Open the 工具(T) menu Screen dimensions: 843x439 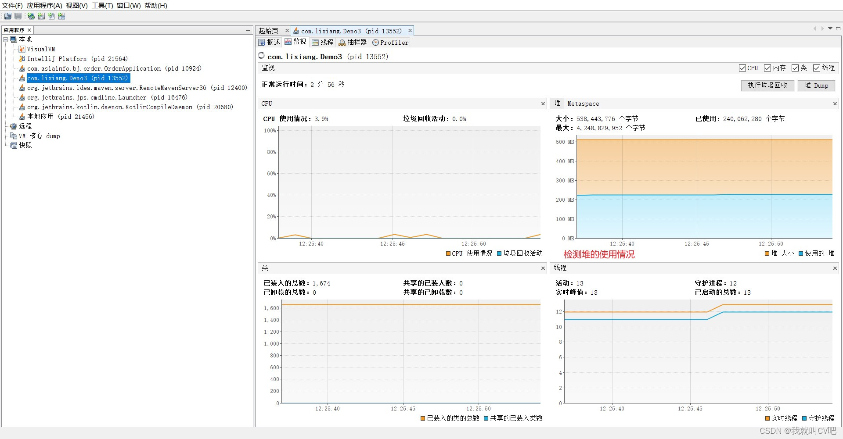point(102,6)
